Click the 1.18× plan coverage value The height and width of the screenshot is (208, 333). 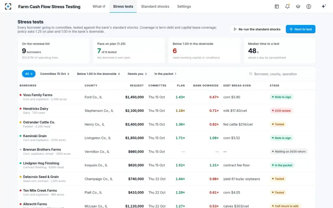pyautogui.click(x=180, y=111)
